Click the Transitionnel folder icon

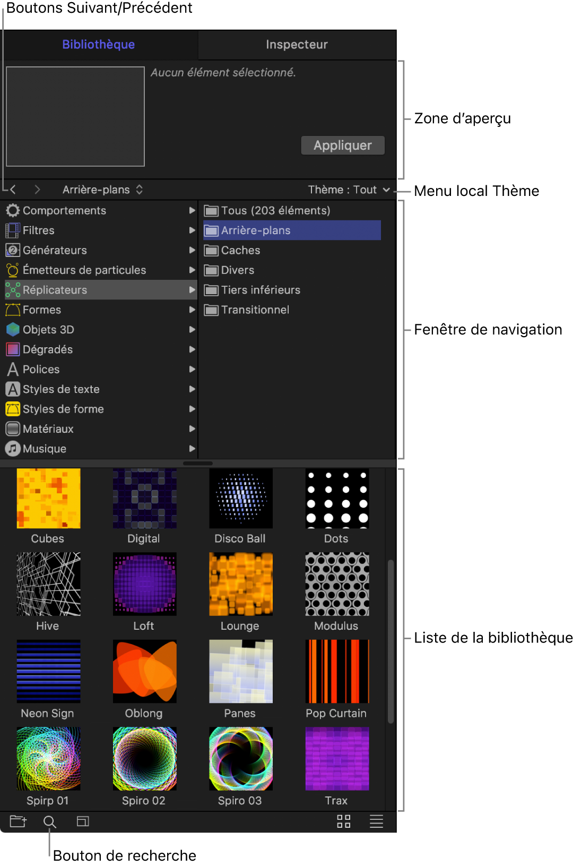212,310
